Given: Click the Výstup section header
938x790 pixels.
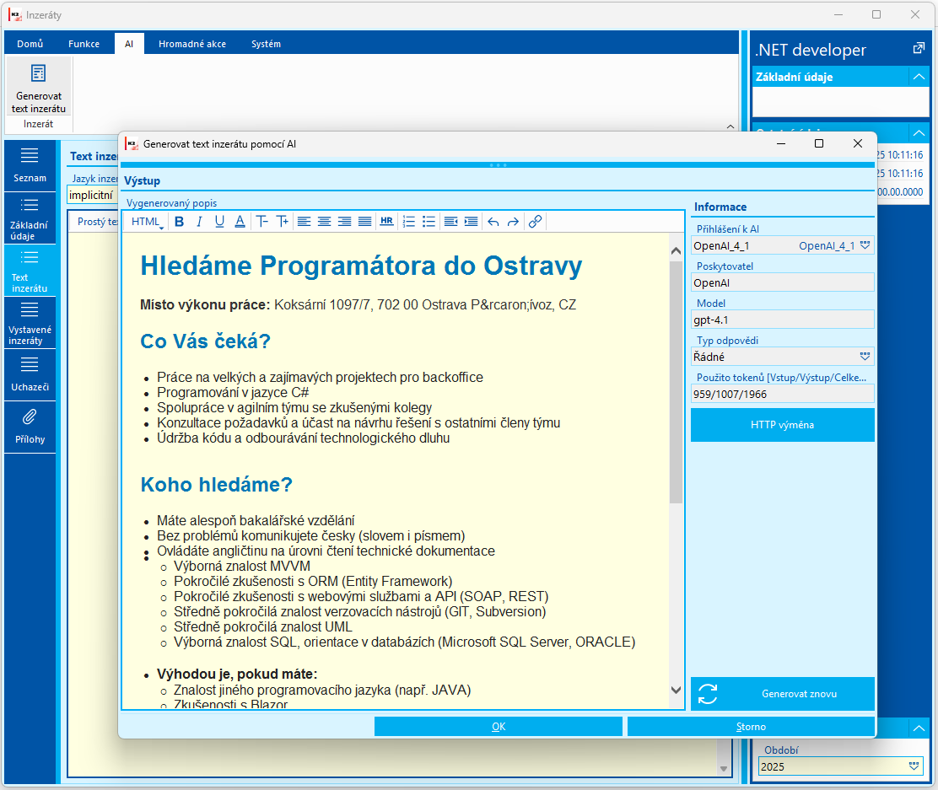Looking at the screenshot, I should [x=142, y=180].
